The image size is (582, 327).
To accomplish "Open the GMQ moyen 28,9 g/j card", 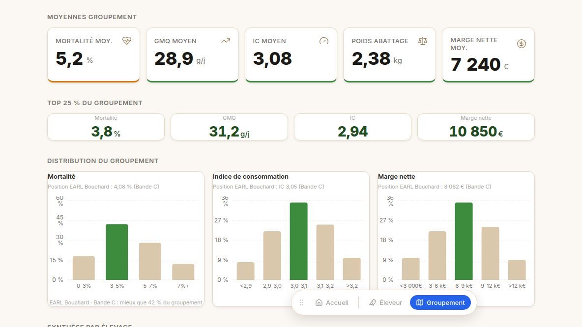I will tap(192, 55).
